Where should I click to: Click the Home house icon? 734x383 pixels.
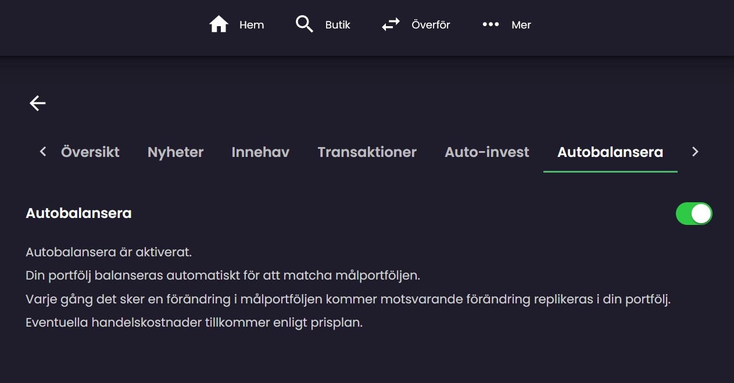coord(219,24)
